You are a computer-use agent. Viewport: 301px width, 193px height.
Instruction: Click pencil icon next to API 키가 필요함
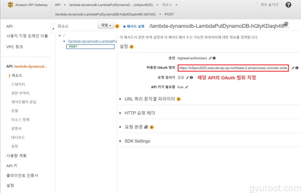(x=186, y=87)
